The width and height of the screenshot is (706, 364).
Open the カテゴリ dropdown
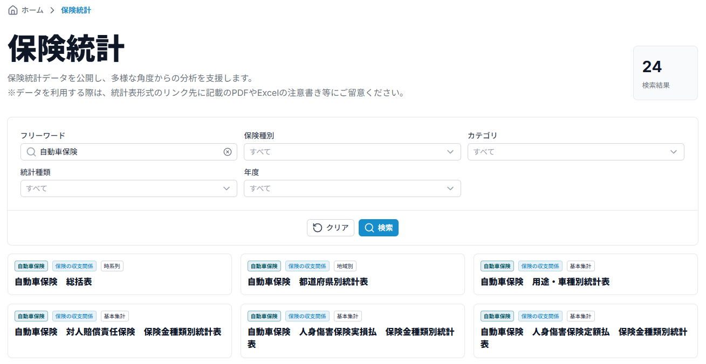pyautogui.click(x=576, y=152)
